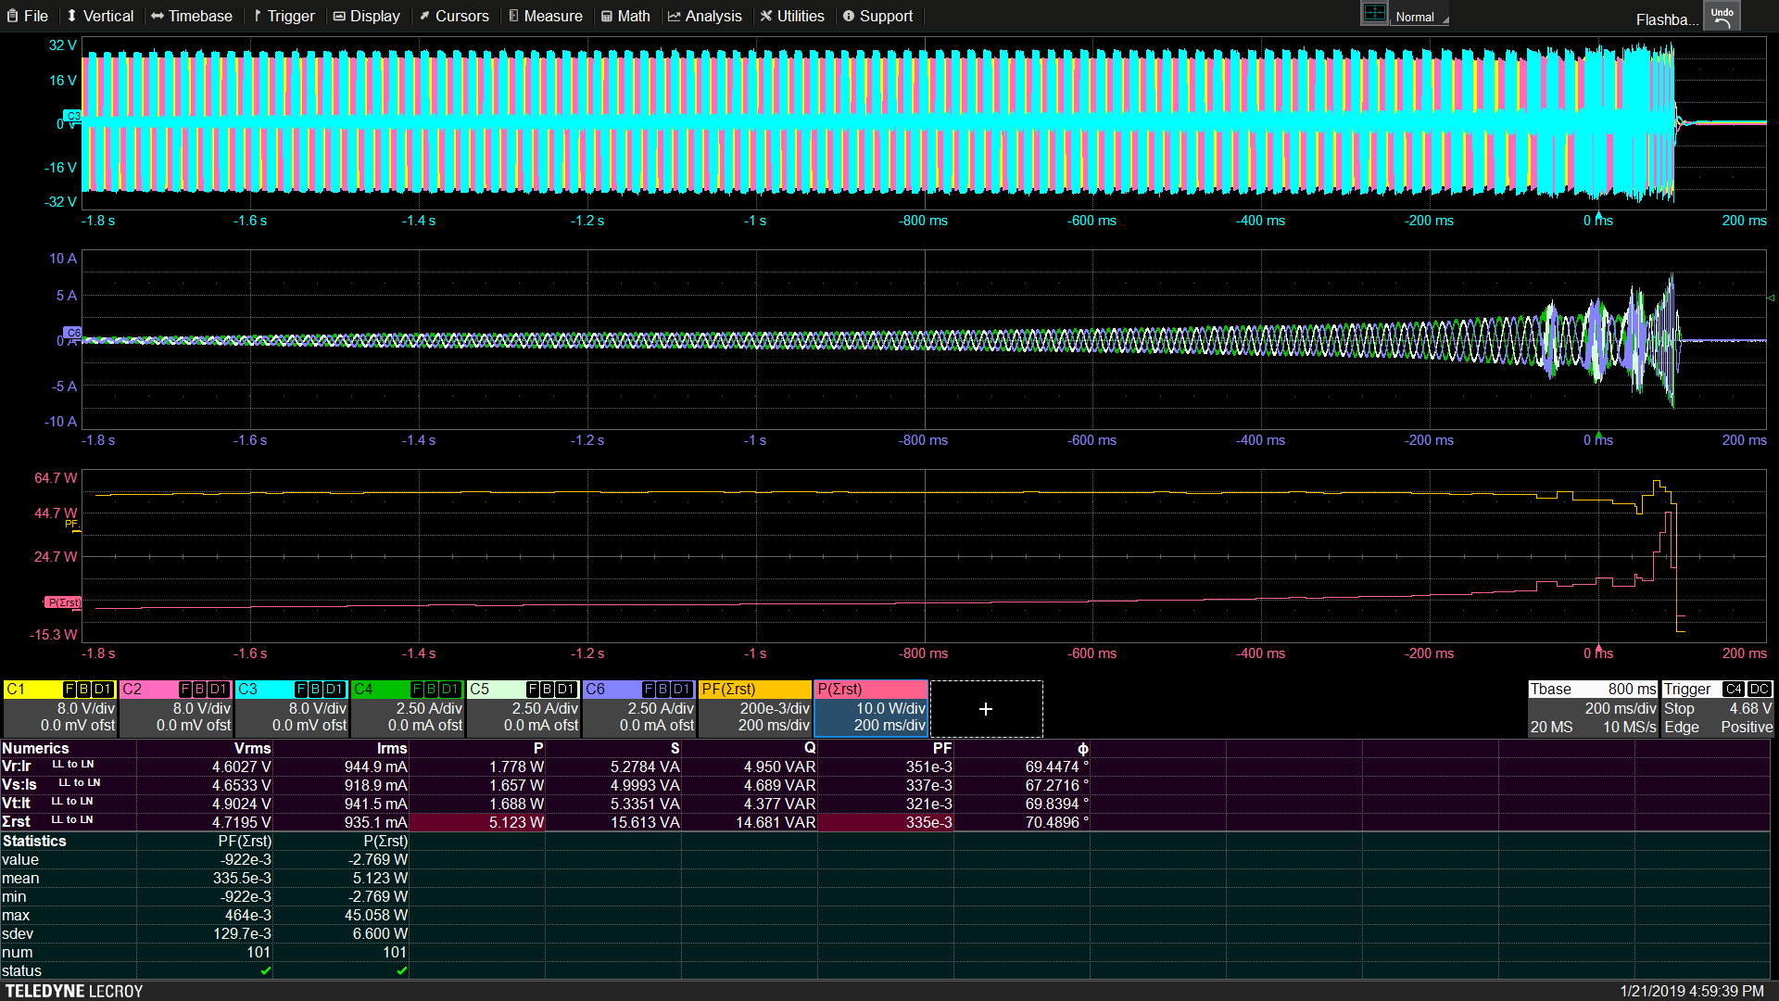Click the grid display mode icon

(1374, 14)
